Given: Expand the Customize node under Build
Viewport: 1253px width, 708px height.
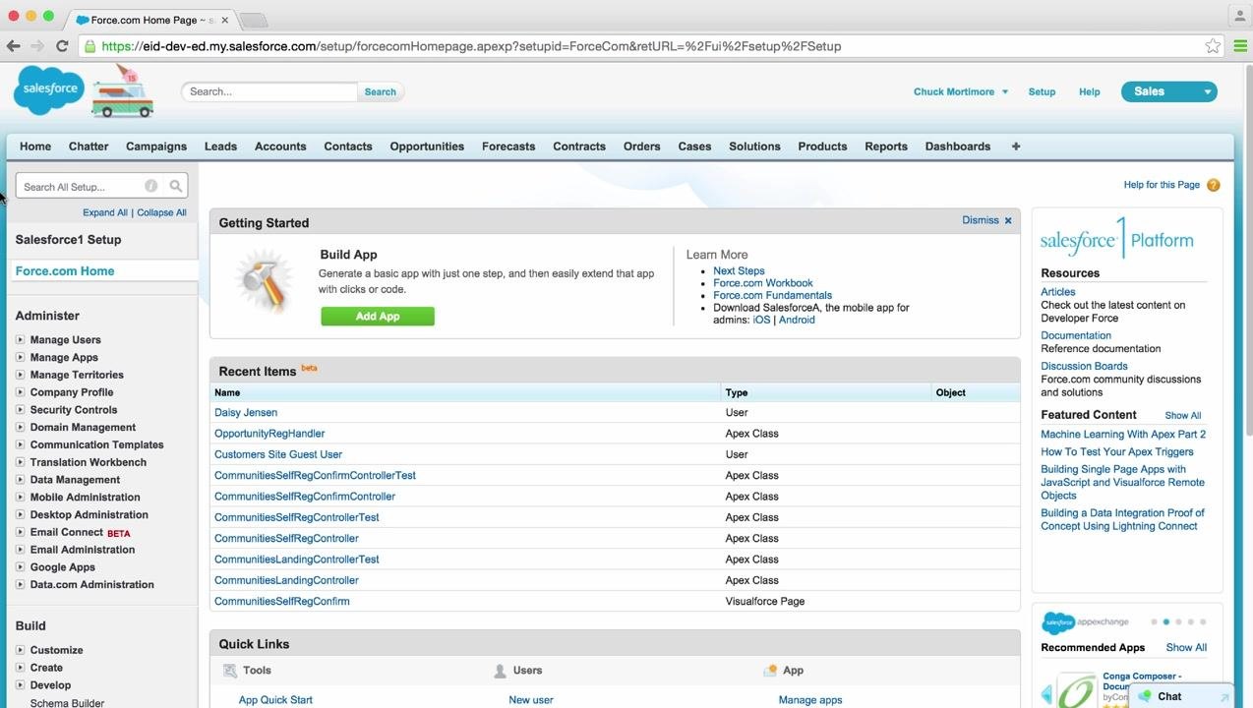Looking at the screenshot, I should (20, 649).
